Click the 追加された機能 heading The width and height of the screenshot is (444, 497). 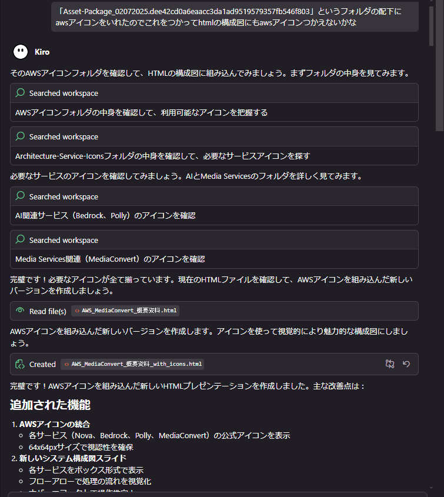coord(51,405)
